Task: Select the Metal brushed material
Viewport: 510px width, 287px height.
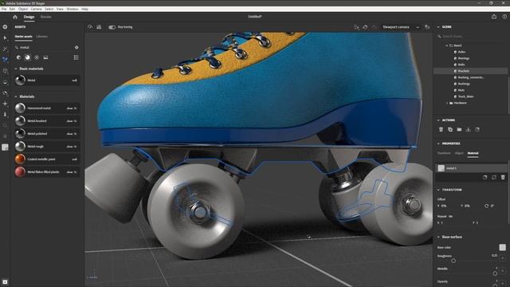Action: pyautogui.click(x=46, y=120)
